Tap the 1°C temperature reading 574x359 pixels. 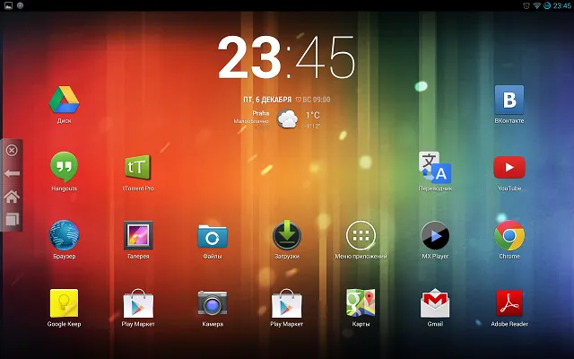point(313,116)
